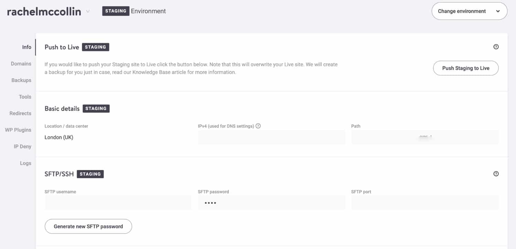Select the Info tab
This screenshot has height=249, width=516.
[26, 47]
